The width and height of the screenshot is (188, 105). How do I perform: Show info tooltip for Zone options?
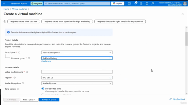pyautogui.click(x=18, y=89)
